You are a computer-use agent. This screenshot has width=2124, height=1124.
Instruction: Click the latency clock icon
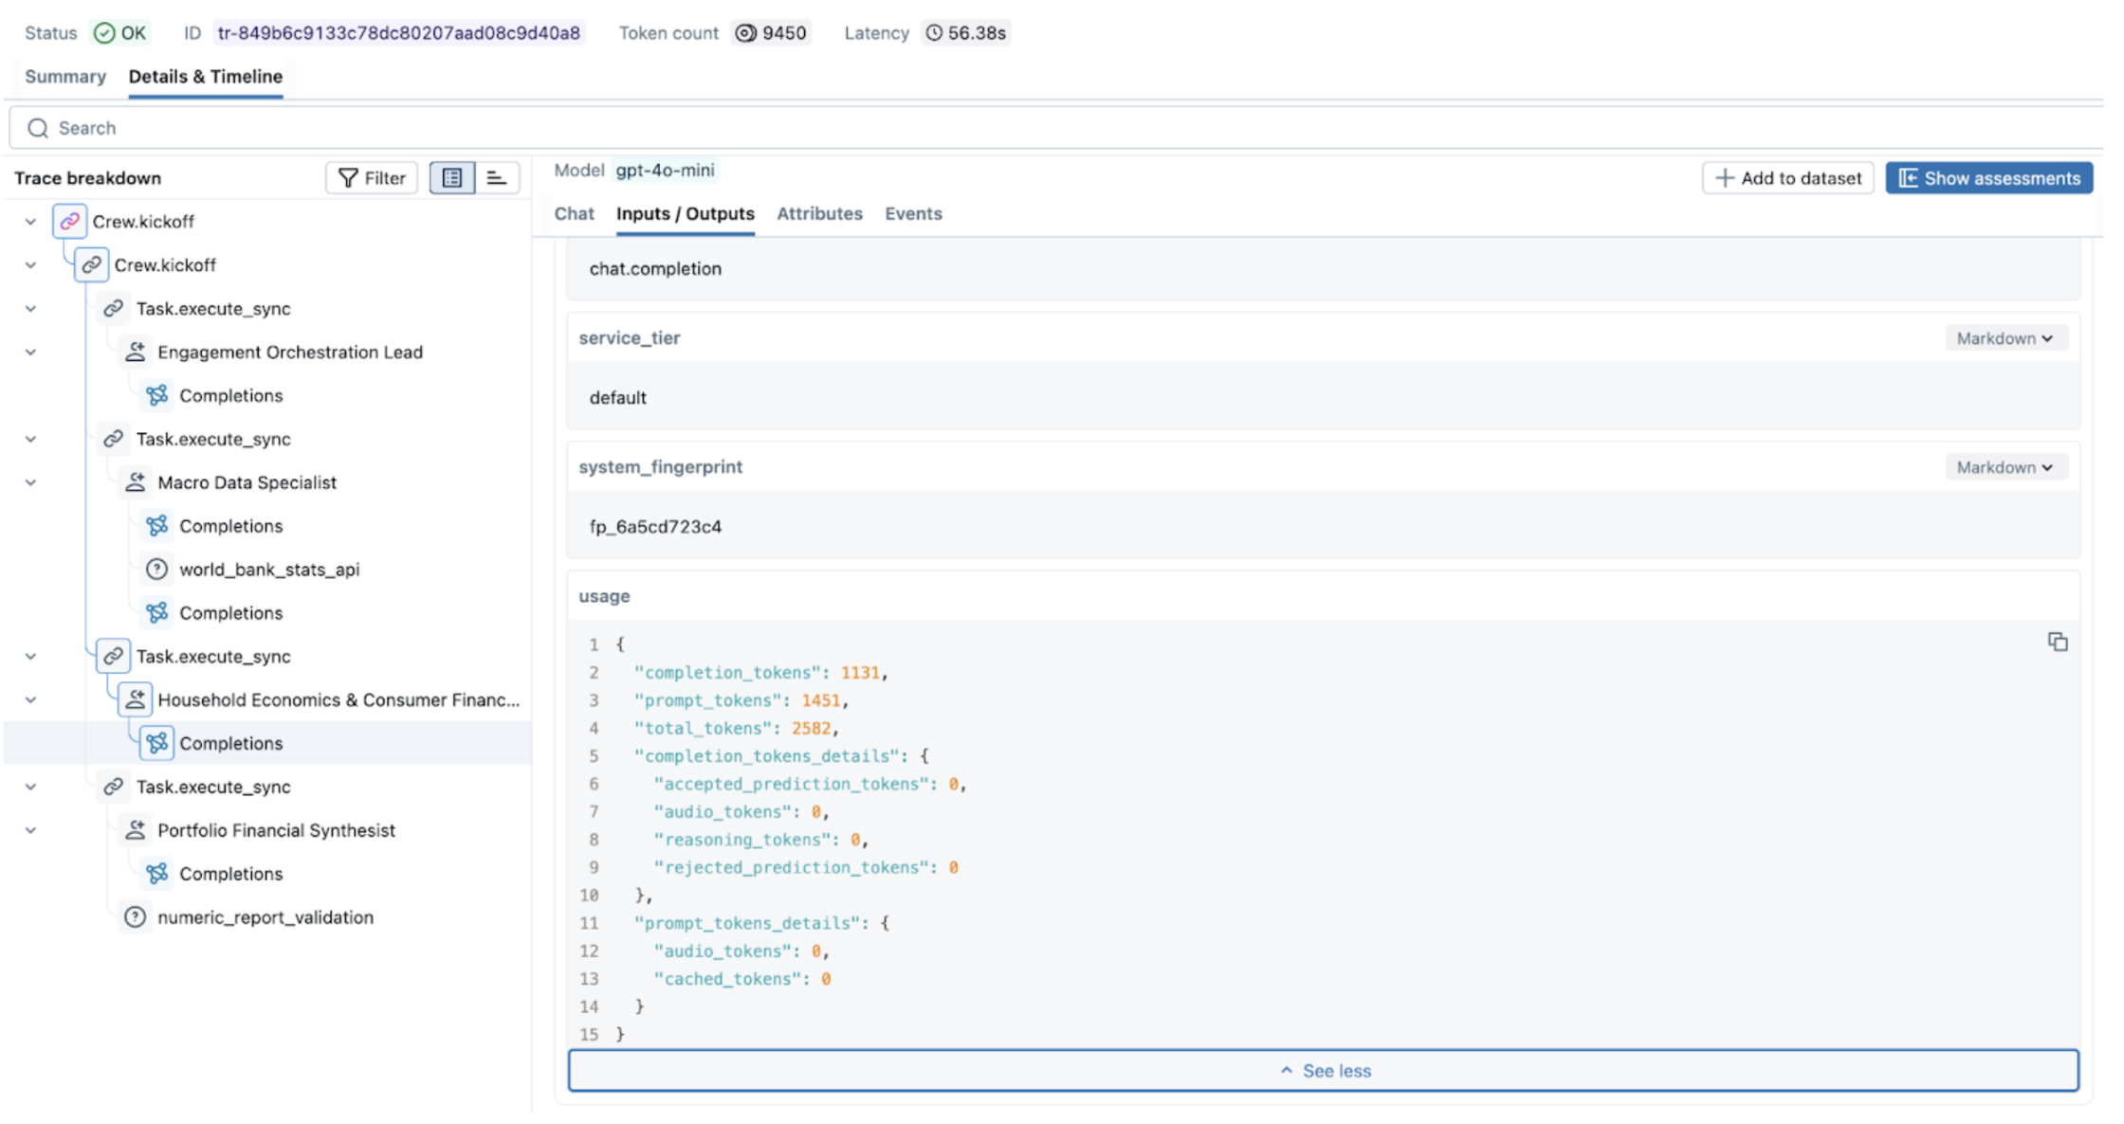coord(934,33)
